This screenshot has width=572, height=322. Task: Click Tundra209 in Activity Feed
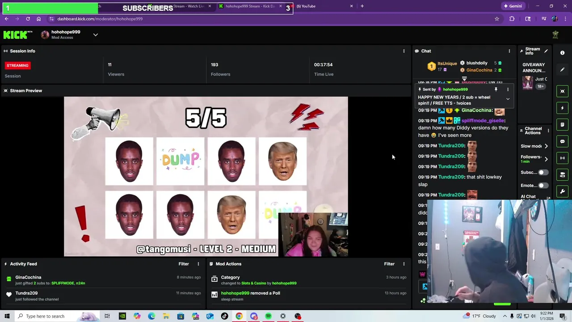(x=26, y=293)
